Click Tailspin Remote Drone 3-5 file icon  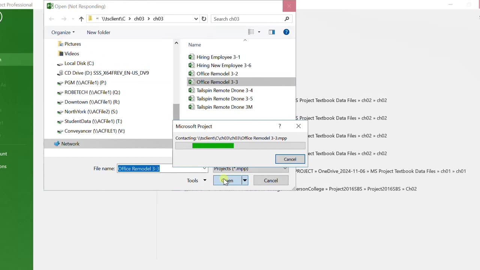coord(192,99)
